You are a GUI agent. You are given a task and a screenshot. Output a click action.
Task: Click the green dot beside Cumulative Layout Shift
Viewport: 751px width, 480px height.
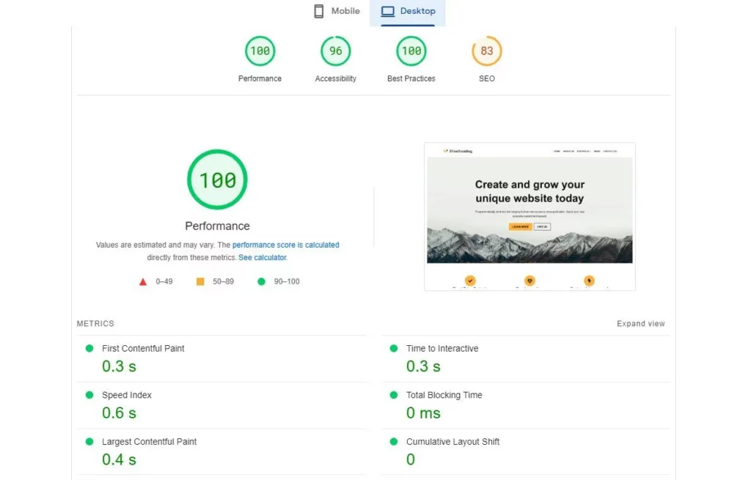click(x=395, y=442)
